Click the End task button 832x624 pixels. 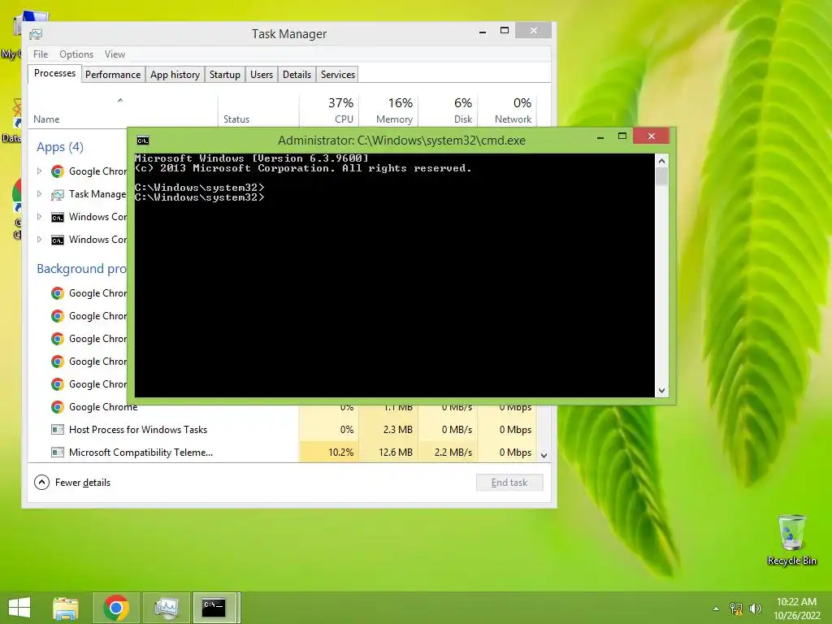(509, 483)
